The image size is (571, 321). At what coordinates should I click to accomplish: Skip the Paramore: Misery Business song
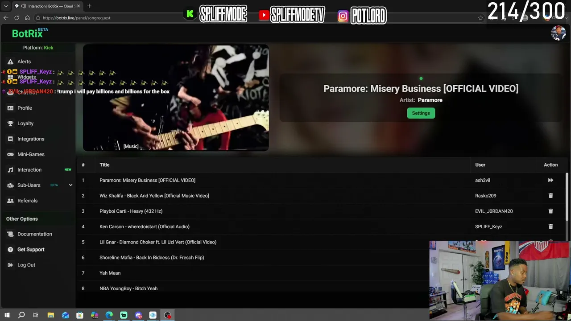pyautogui.click(x=550, y=180)
